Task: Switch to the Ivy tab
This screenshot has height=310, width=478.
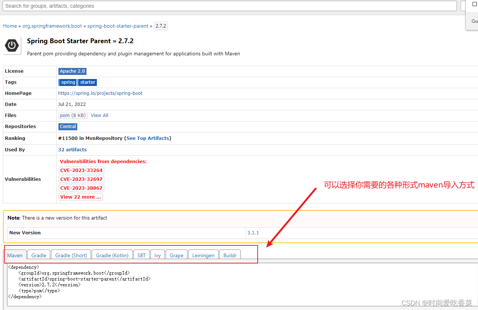Action: 157,255
